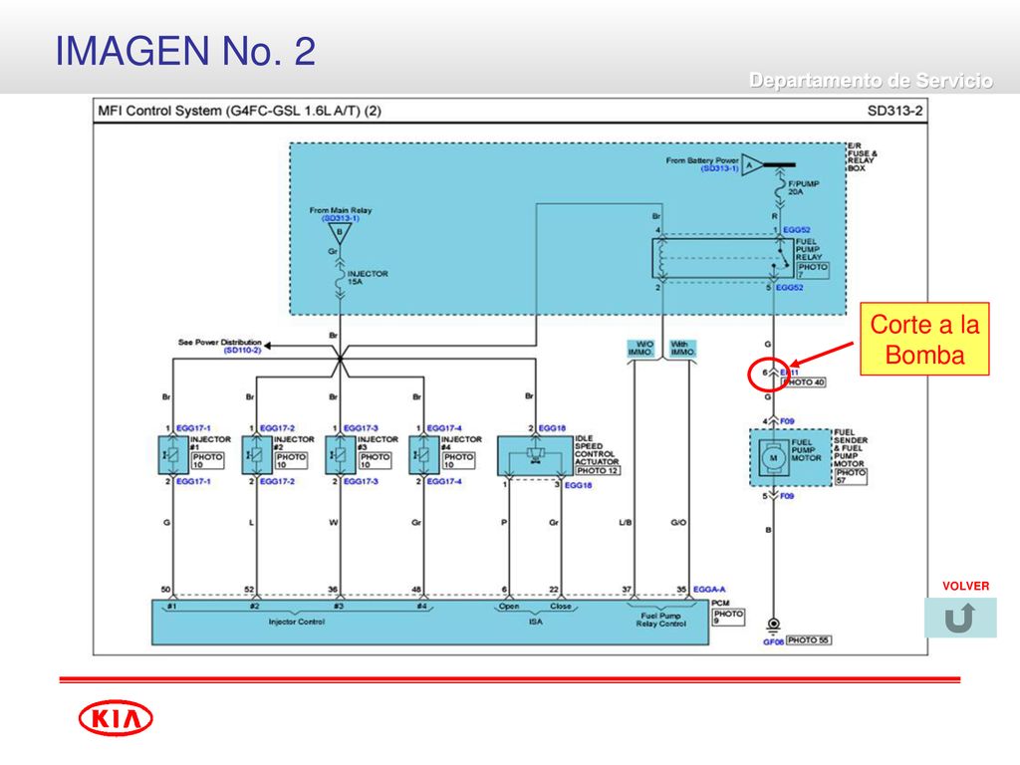Viewport: 1020px width, 765px height.
Task: Click the ISA label in PCM
Action: click(535, 622)
